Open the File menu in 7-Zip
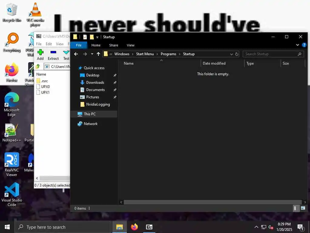Screen dimensions: 310x233 pyautogui.click(x=39, y=44)
